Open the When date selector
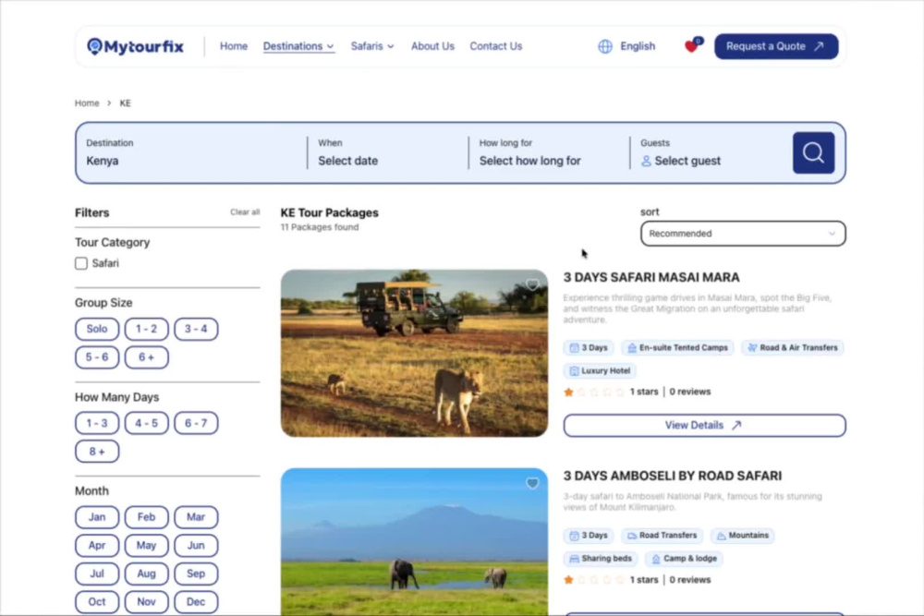The height and width of the screenshot is (616, 924). pyautogui.click(x=387, y=152)
